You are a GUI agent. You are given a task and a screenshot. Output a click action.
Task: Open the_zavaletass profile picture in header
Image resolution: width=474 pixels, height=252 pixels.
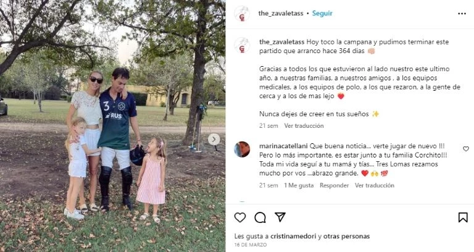pos(242,14)
